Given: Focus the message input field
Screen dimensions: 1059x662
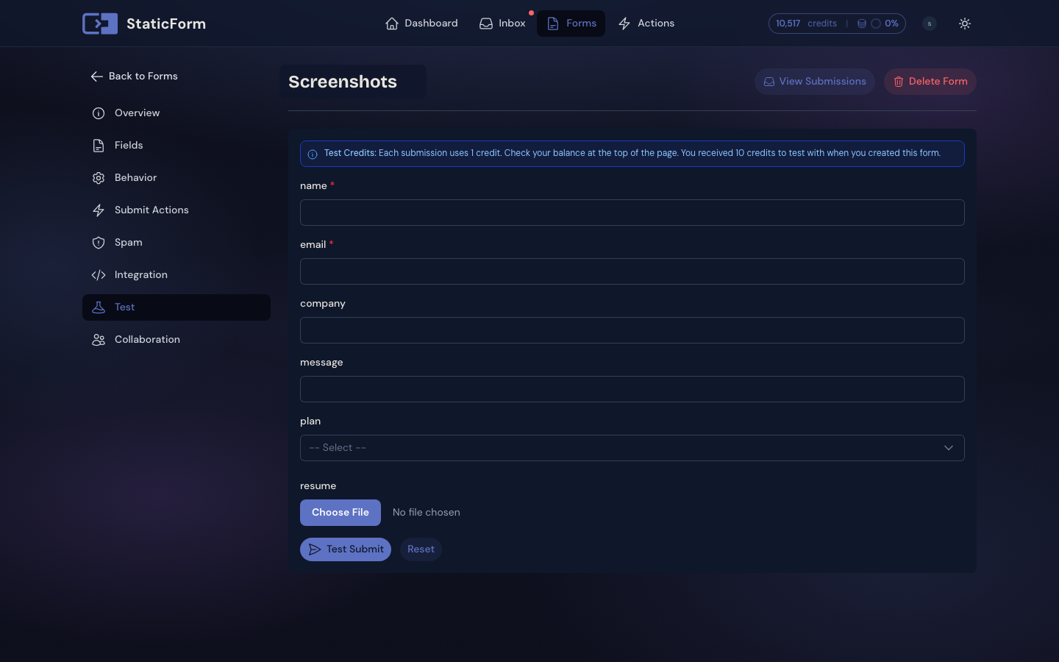Looking at the screenshot, I should click(632, 389).
